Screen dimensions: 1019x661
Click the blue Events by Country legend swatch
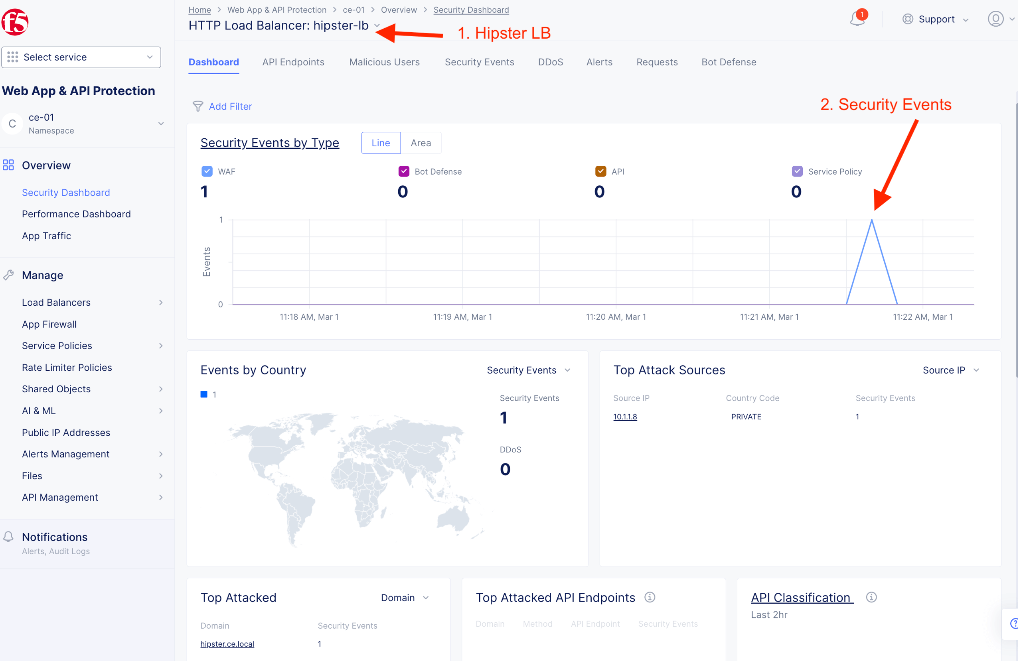pyautogui.click(x=204, y=394)
